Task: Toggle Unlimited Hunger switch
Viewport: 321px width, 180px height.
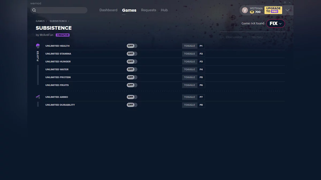Action: click(132, 62)
